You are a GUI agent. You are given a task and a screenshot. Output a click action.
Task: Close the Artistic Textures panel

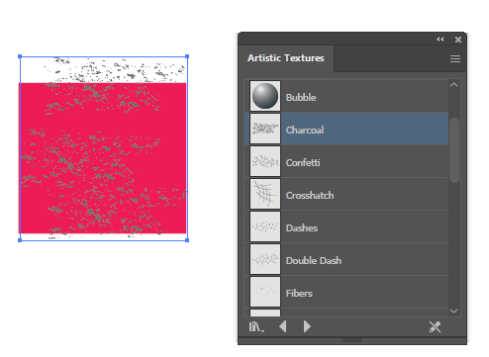click(458, 40)
